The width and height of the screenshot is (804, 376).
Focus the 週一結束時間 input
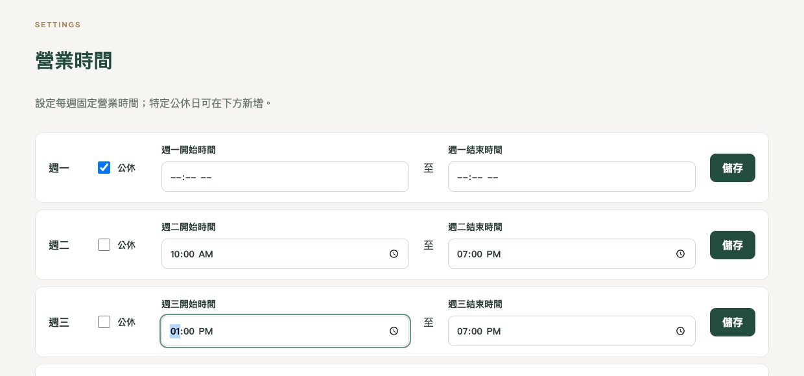tap(572, 177)
